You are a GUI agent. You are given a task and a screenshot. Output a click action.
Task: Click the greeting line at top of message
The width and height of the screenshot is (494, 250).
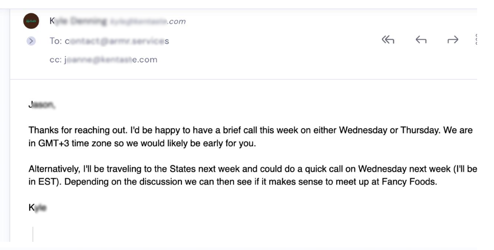42,105
